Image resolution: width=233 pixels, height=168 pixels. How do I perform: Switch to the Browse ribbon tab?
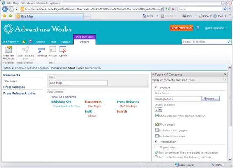pyautogui.click(x=41, y=42)
